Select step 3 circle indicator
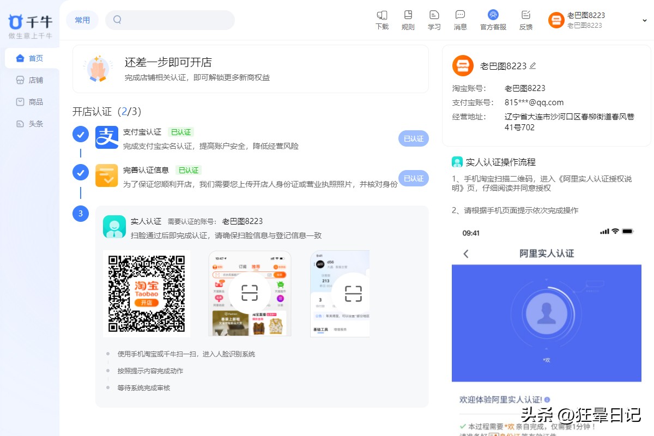 pyautogui.click(x=80, y=214)
